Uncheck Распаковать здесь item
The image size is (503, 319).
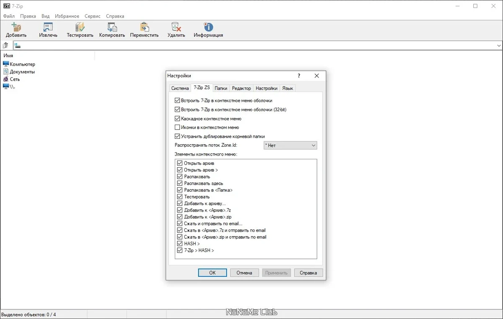pos(180,184)
